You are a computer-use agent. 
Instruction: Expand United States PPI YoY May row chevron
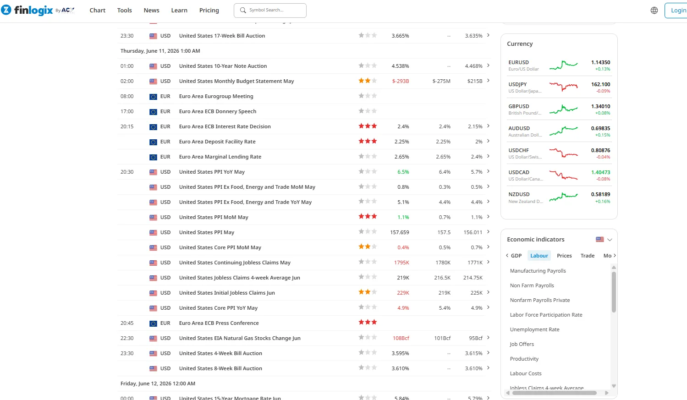click(x=488, y=171)
